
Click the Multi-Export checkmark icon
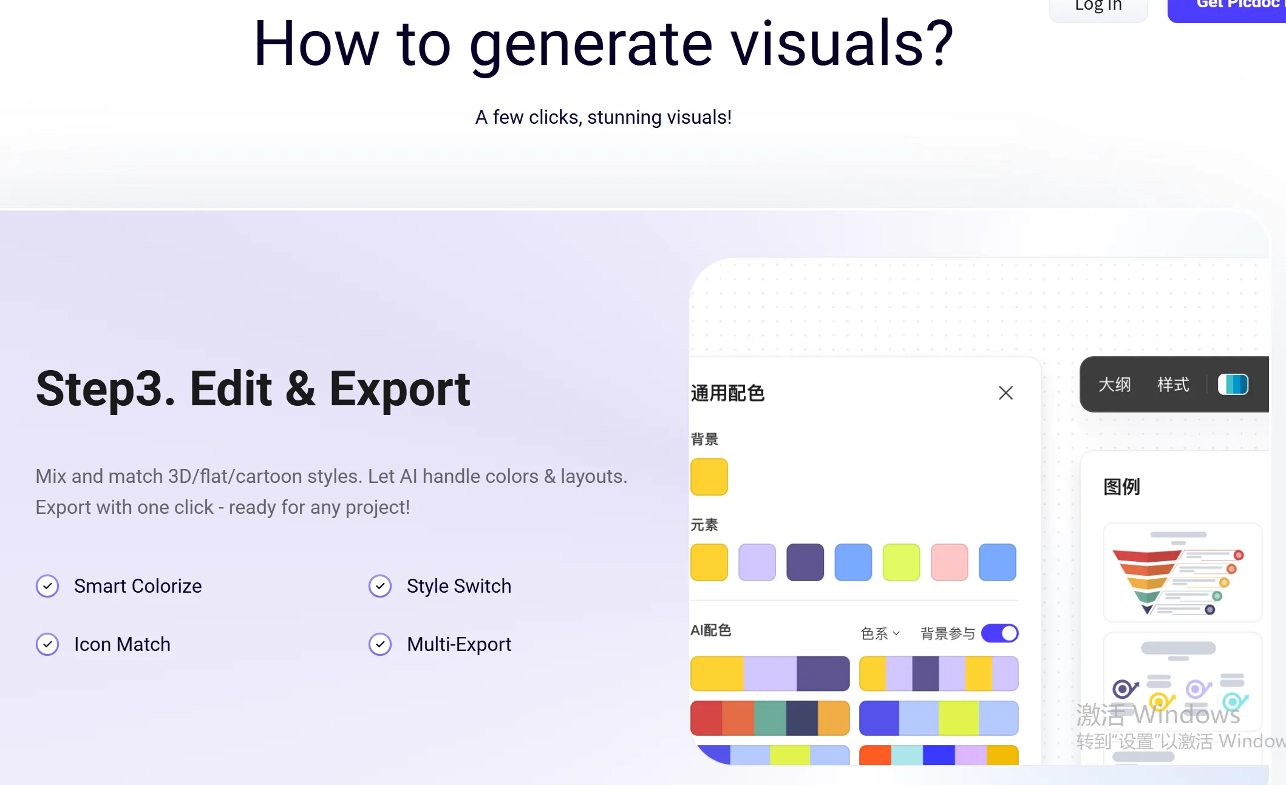pyautogui.click(x=380, y=644)
